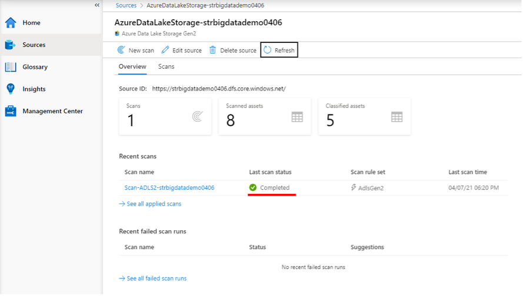523x296 pixels.
Task: Click the Recent failed scan runs heading
Action: (x=153, y=231)
